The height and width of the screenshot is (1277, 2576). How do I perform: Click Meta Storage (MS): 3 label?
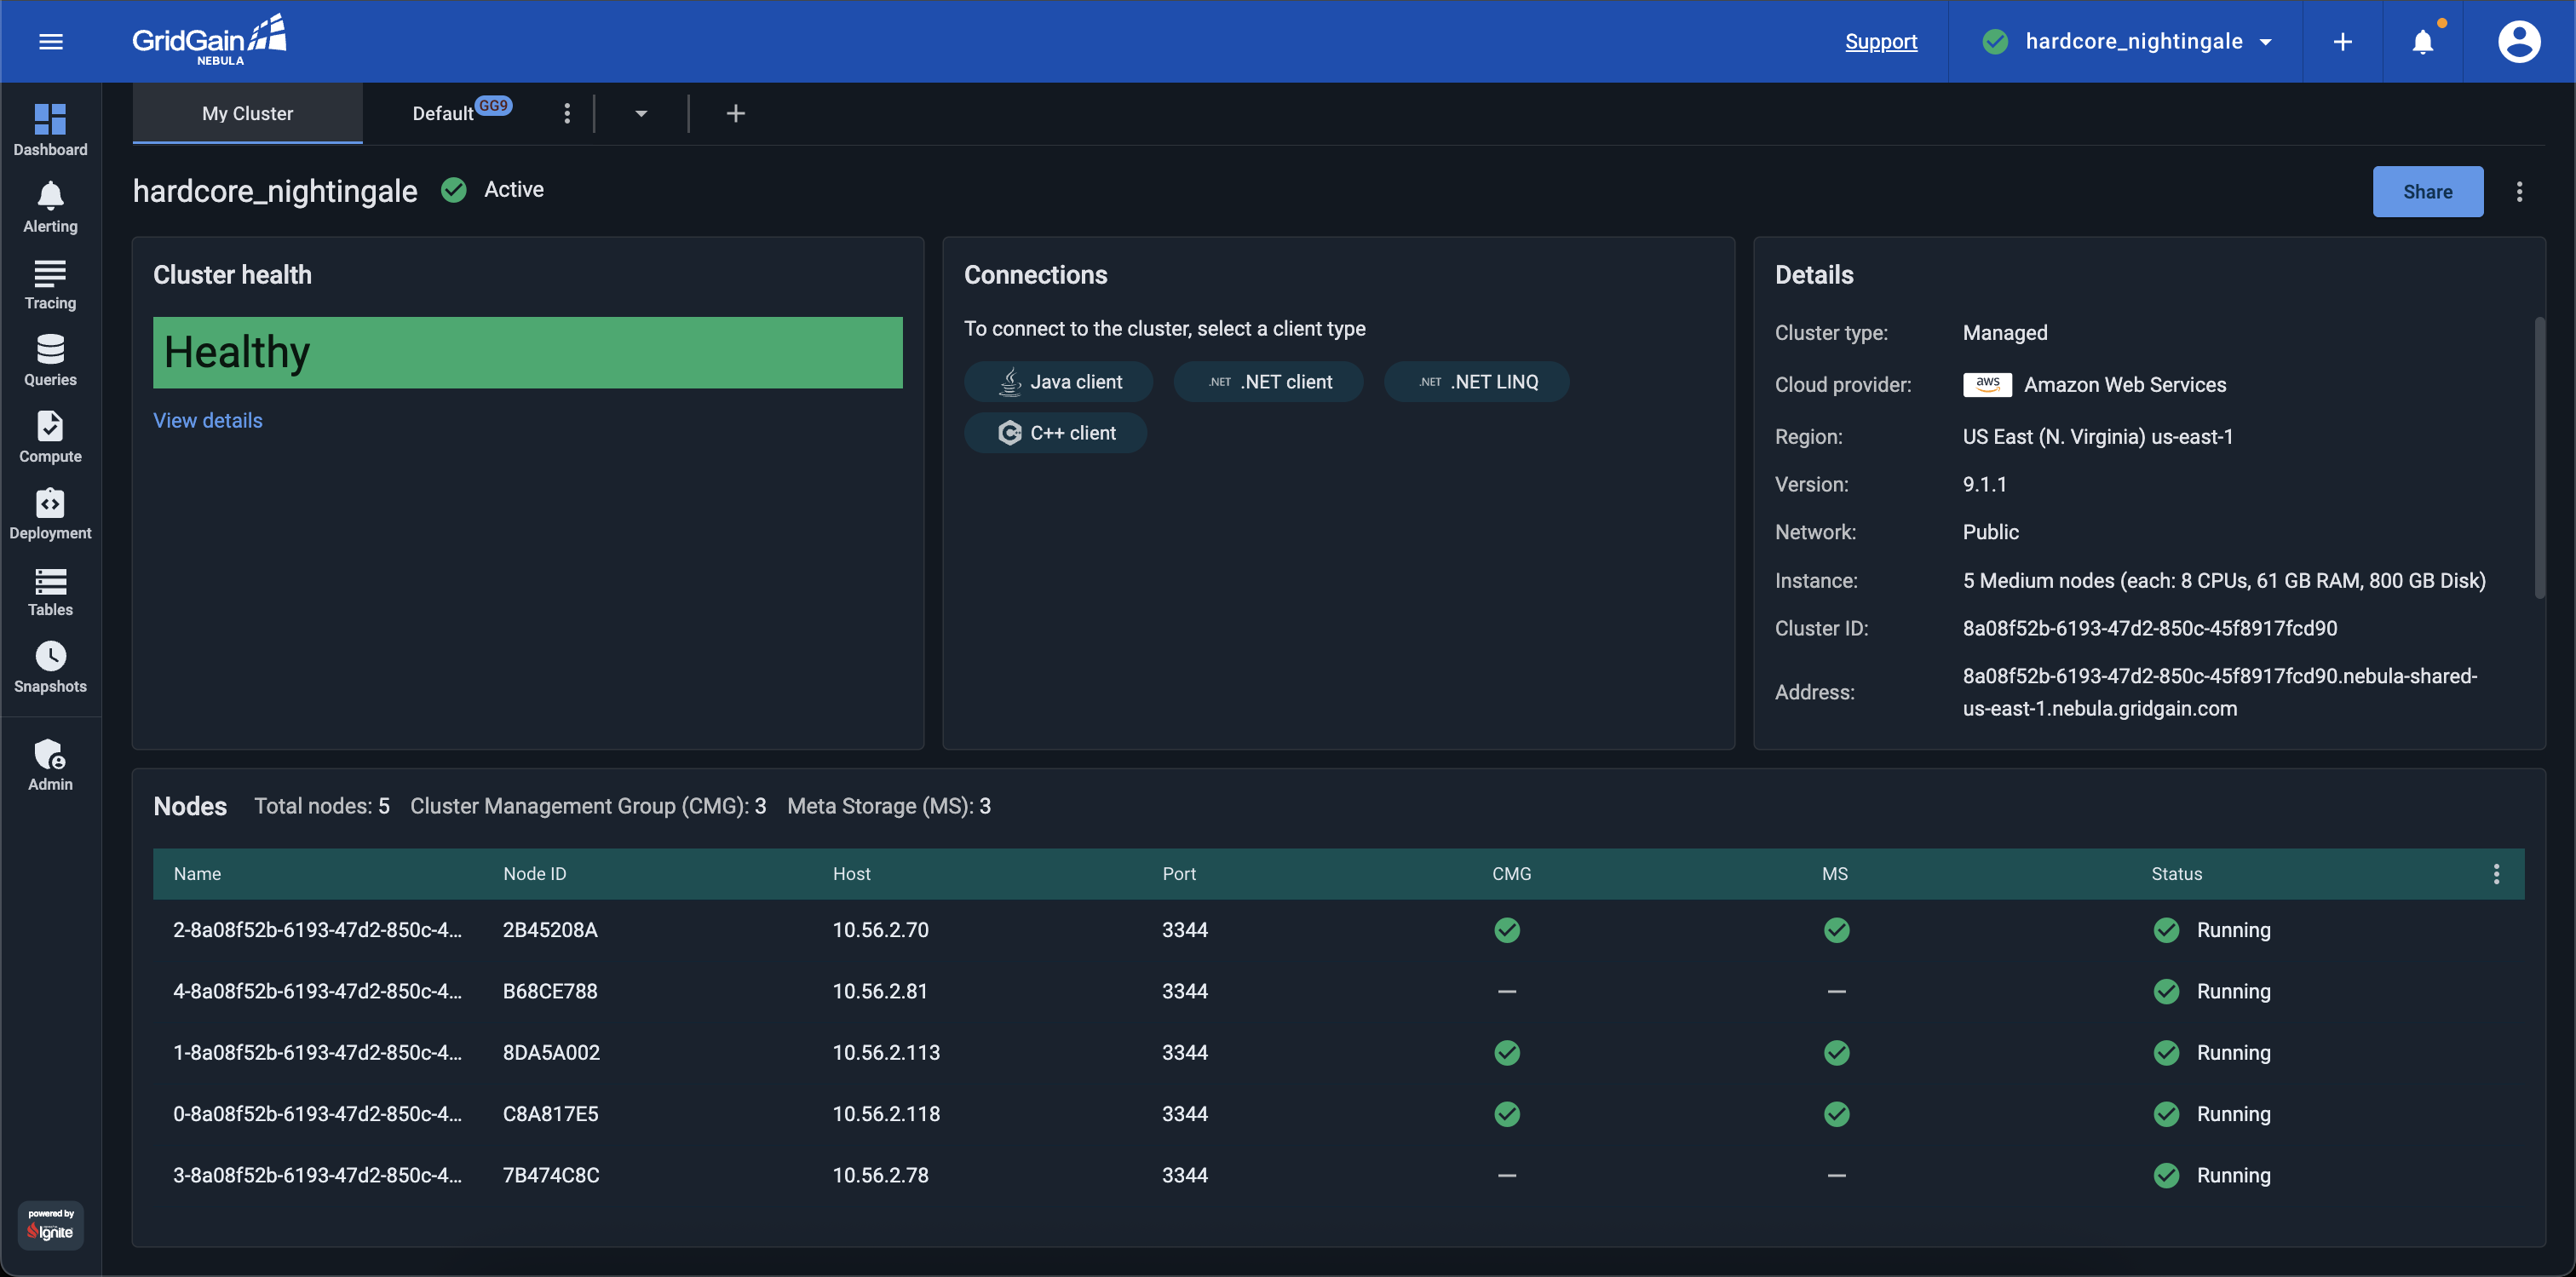pos(888,805)
